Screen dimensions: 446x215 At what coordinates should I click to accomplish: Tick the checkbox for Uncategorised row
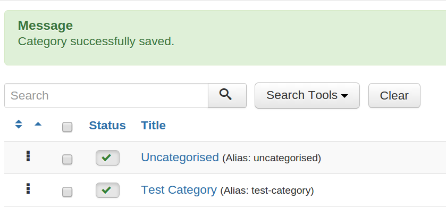click(68, 159)
